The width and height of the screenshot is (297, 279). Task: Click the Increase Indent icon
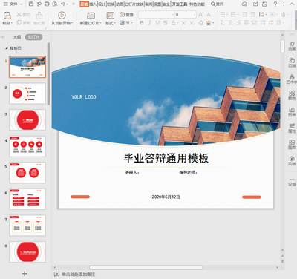pyautogui.click(x=252, y=15)
